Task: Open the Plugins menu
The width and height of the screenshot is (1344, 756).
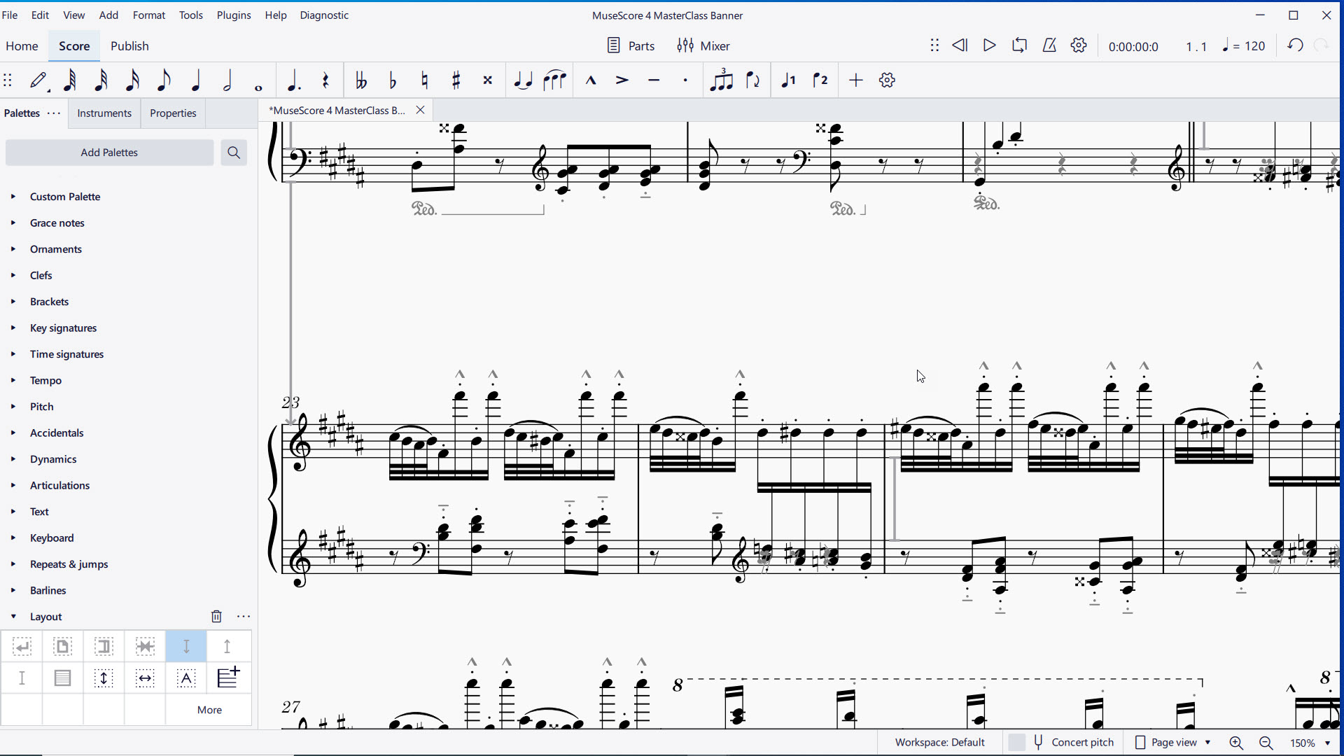Action: (234, 15)
